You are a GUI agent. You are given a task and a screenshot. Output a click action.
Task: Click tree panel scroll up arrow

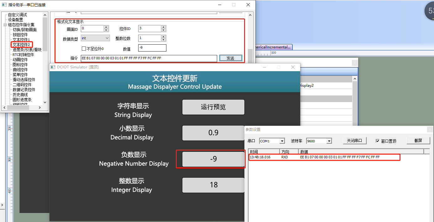coord(45,15)
